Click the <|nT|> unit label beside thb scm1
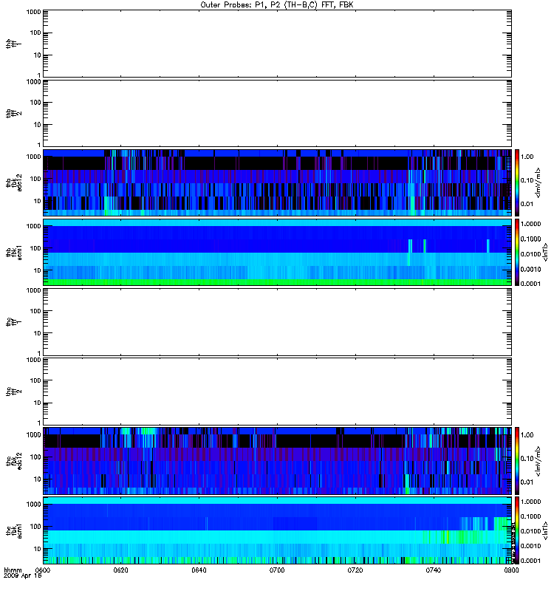Viewport: 554px width, 591px height. click(x=545, y=252)
